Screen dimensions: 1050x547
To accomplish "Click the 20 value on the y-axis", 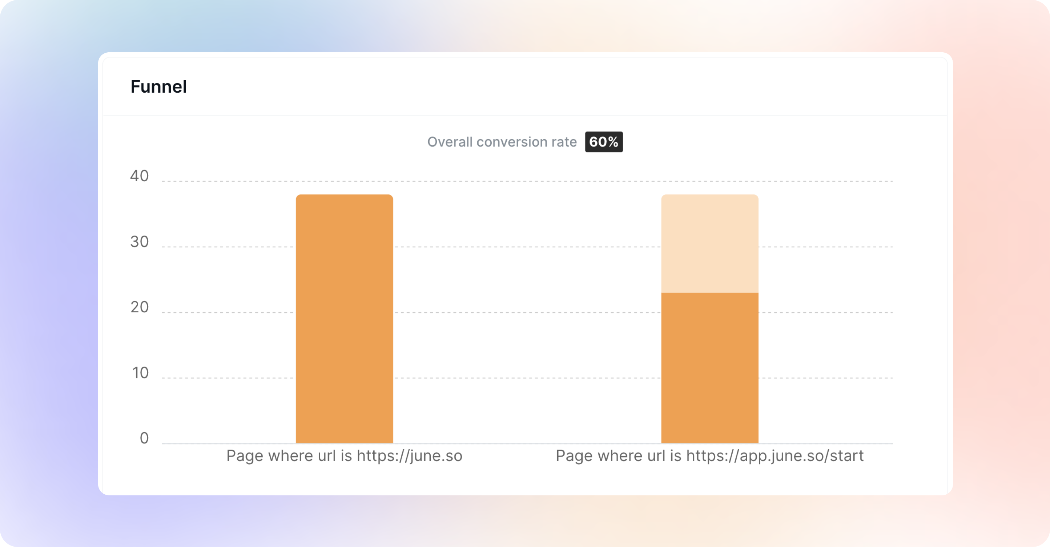I will (x=140, y=307).
